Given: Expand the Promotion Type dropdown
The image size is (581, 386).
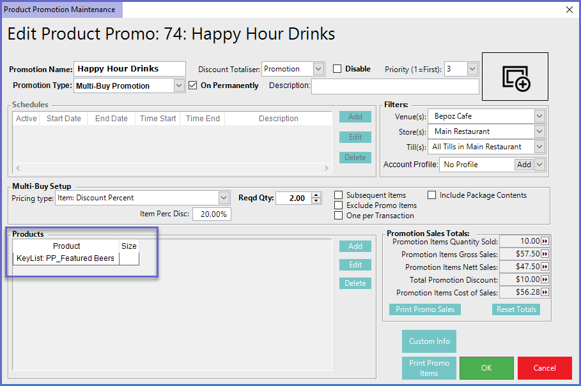Looking at the screenshot, I should click(179, 85).
